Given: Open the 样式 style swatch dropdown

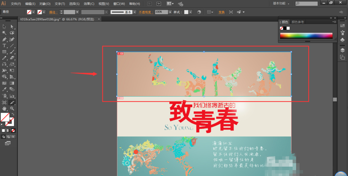Looking at the screenshot, I should tap(191, 12).
